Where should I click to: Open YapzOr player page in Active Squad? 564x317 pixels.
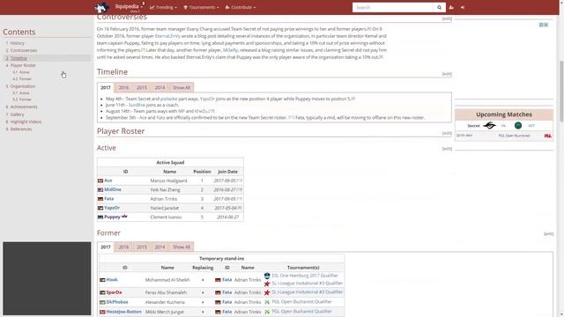[x=112, y=208]
